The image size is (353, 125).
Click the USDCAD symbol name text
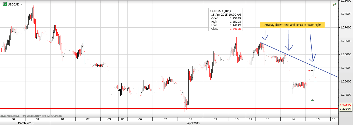point(13,4)
